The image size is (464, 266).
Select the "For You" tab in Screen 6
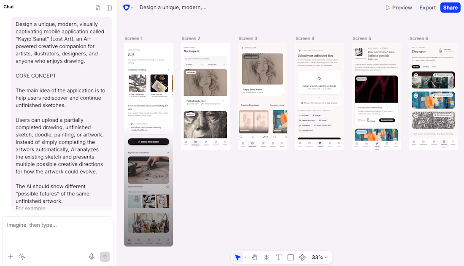(x=416, y=67)
